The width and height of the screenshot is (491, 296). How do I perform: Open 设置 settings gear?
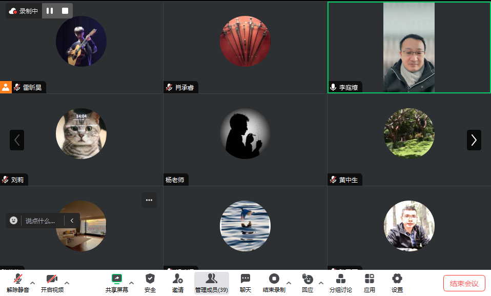[x=397, y=279]
